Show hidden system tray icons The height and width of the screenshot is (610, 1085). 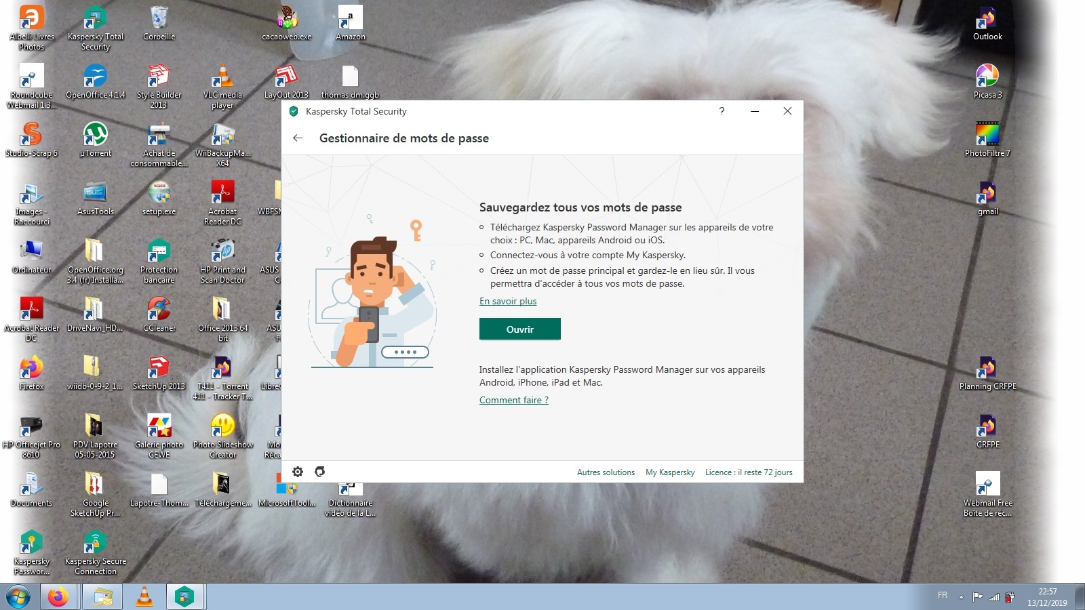point(961,597)
